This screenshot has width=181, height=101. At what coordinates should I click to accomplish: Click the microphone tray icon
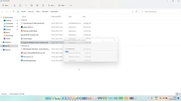[152, 98]
